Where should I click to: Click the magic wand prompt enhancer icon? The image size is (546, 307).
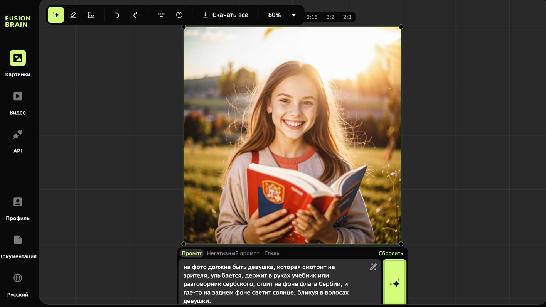(373, 267)
